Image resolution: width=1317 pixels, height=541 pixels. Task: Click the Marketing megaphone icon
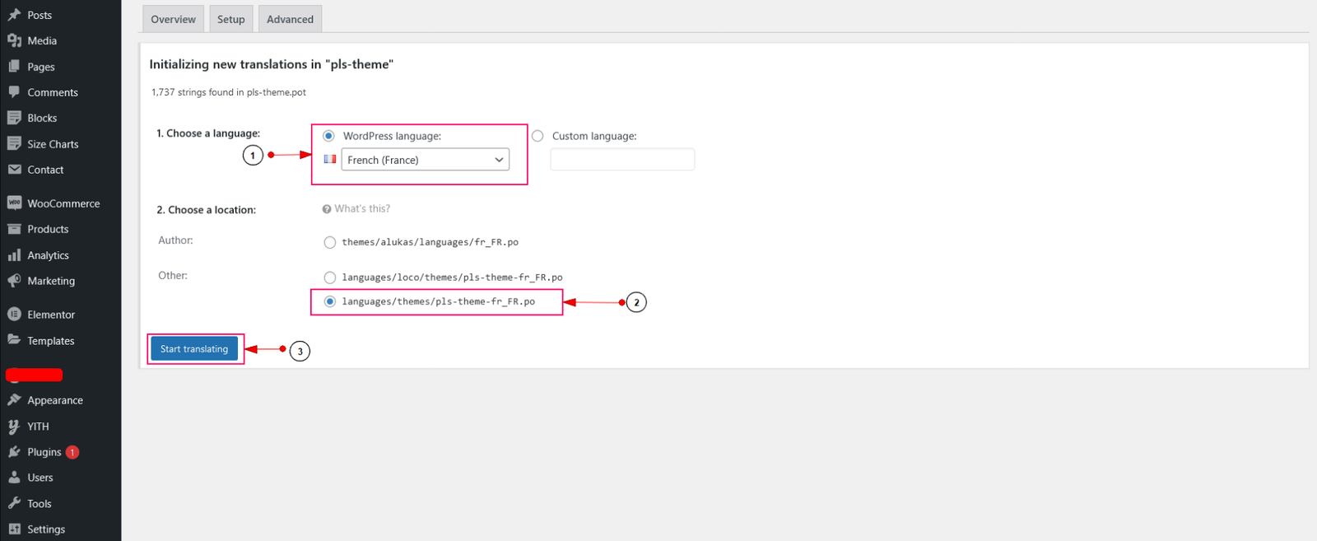14,281
